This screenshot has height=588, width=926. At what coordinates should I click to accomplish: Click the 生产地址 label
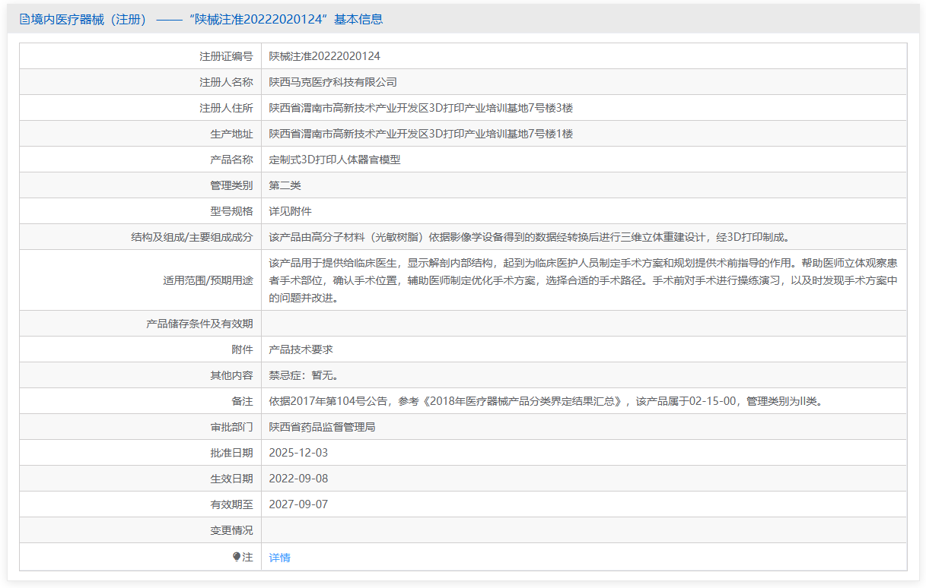click(231, 134)
